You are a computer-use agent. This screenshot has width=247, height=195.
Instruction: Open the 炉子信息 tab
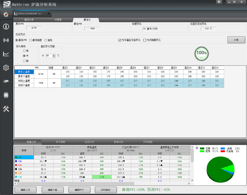tap(60, 142)
